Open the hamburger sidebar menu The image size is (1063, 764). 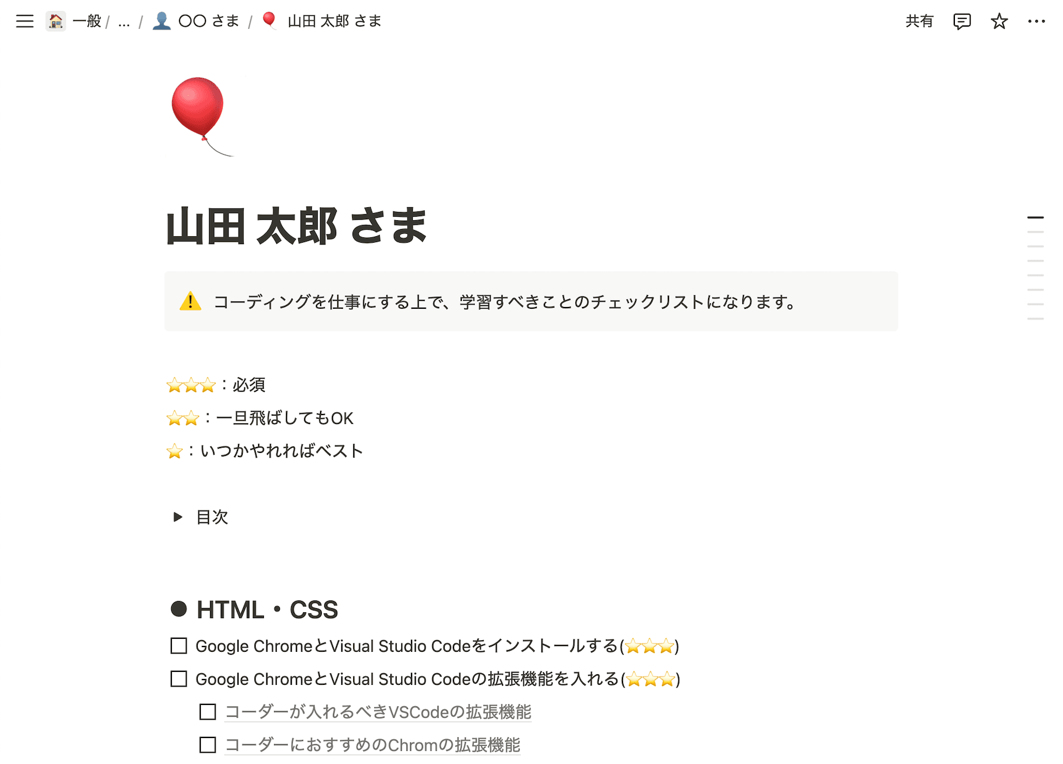click(25, 22)
